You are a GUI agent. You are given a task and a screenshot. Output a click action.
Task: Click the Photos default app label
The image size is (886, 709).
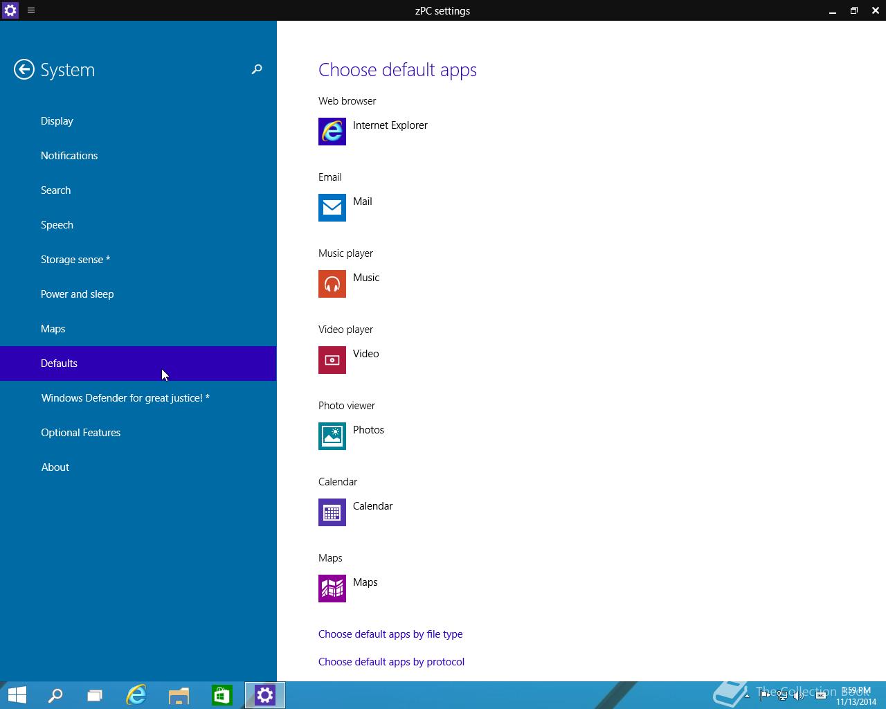pyautogui.click(x=368, y=430)
